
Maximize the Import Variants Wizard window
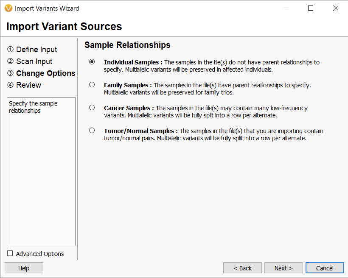(311, 8)
